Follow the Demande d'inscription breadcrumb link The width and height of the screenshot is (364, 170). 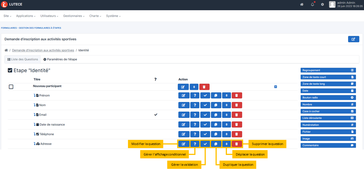pos(43,50)
